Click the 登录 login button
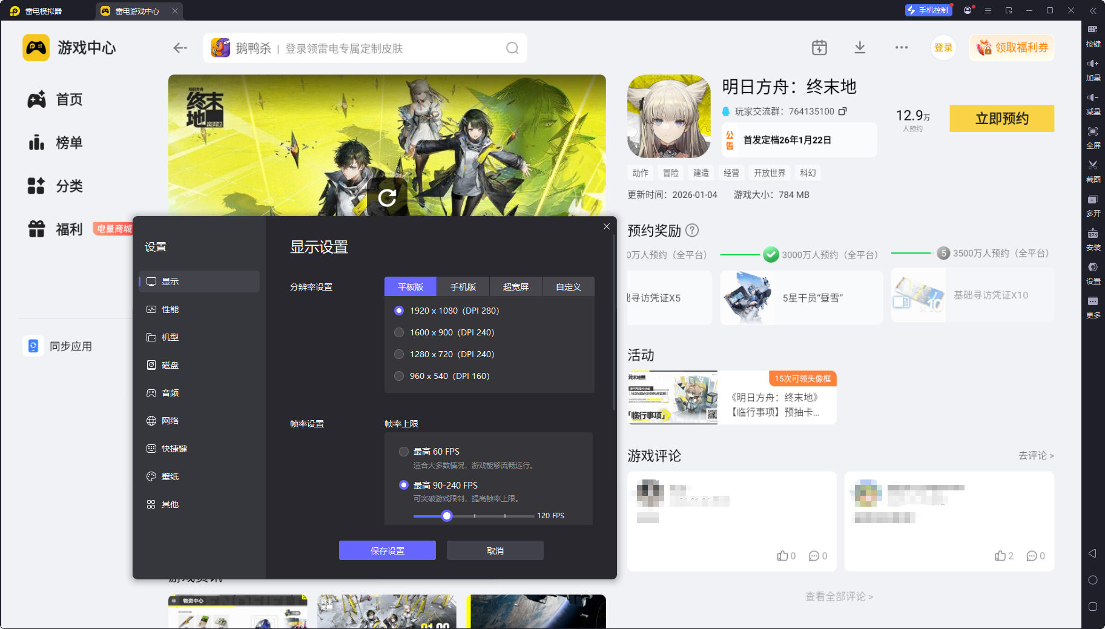 [943, 48]
